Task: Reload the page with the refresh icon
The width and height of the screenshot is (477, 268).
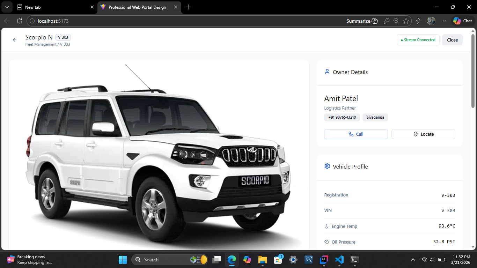Action: pos(20,21)
